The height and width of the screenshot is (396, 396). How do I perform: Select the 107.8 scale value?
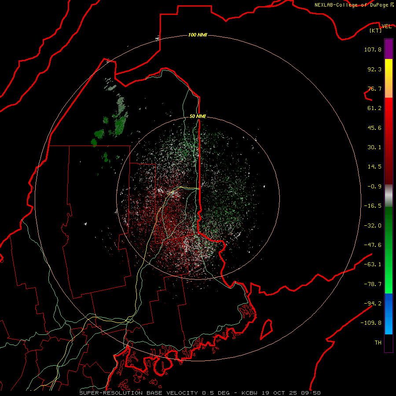click(x=373, y=49)
